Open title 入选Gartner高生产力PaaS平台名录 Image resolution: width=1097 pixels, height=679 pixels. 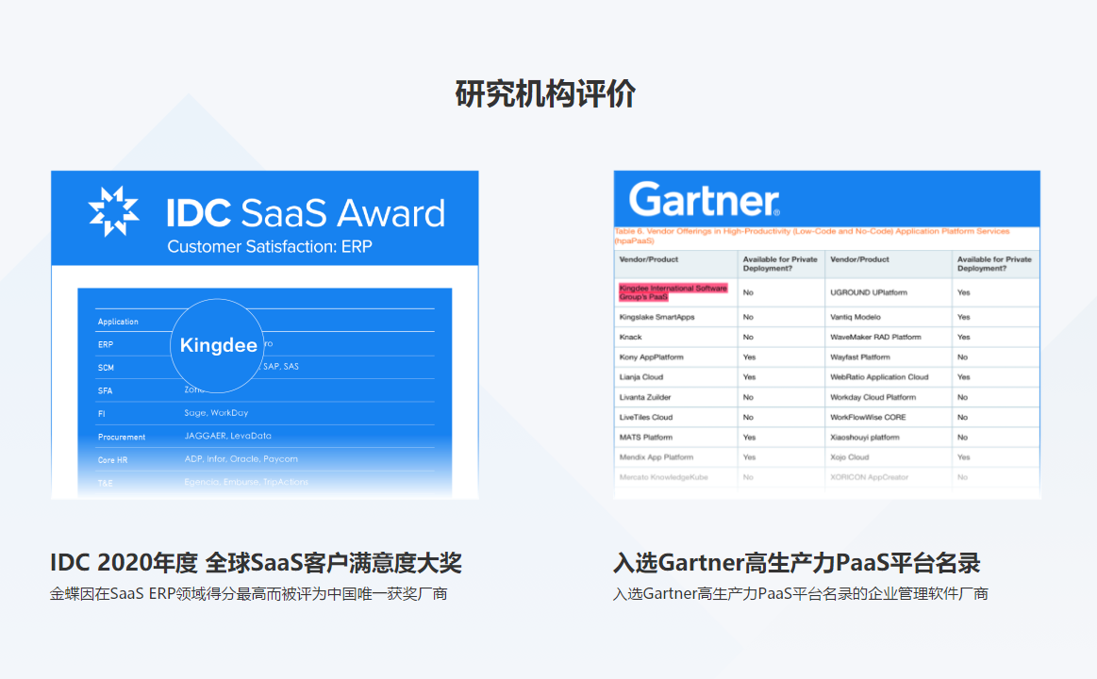click(797, 562)
